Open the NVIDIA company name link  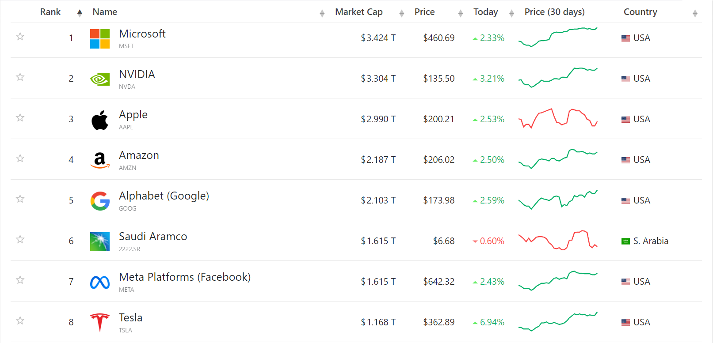[137, 74]
